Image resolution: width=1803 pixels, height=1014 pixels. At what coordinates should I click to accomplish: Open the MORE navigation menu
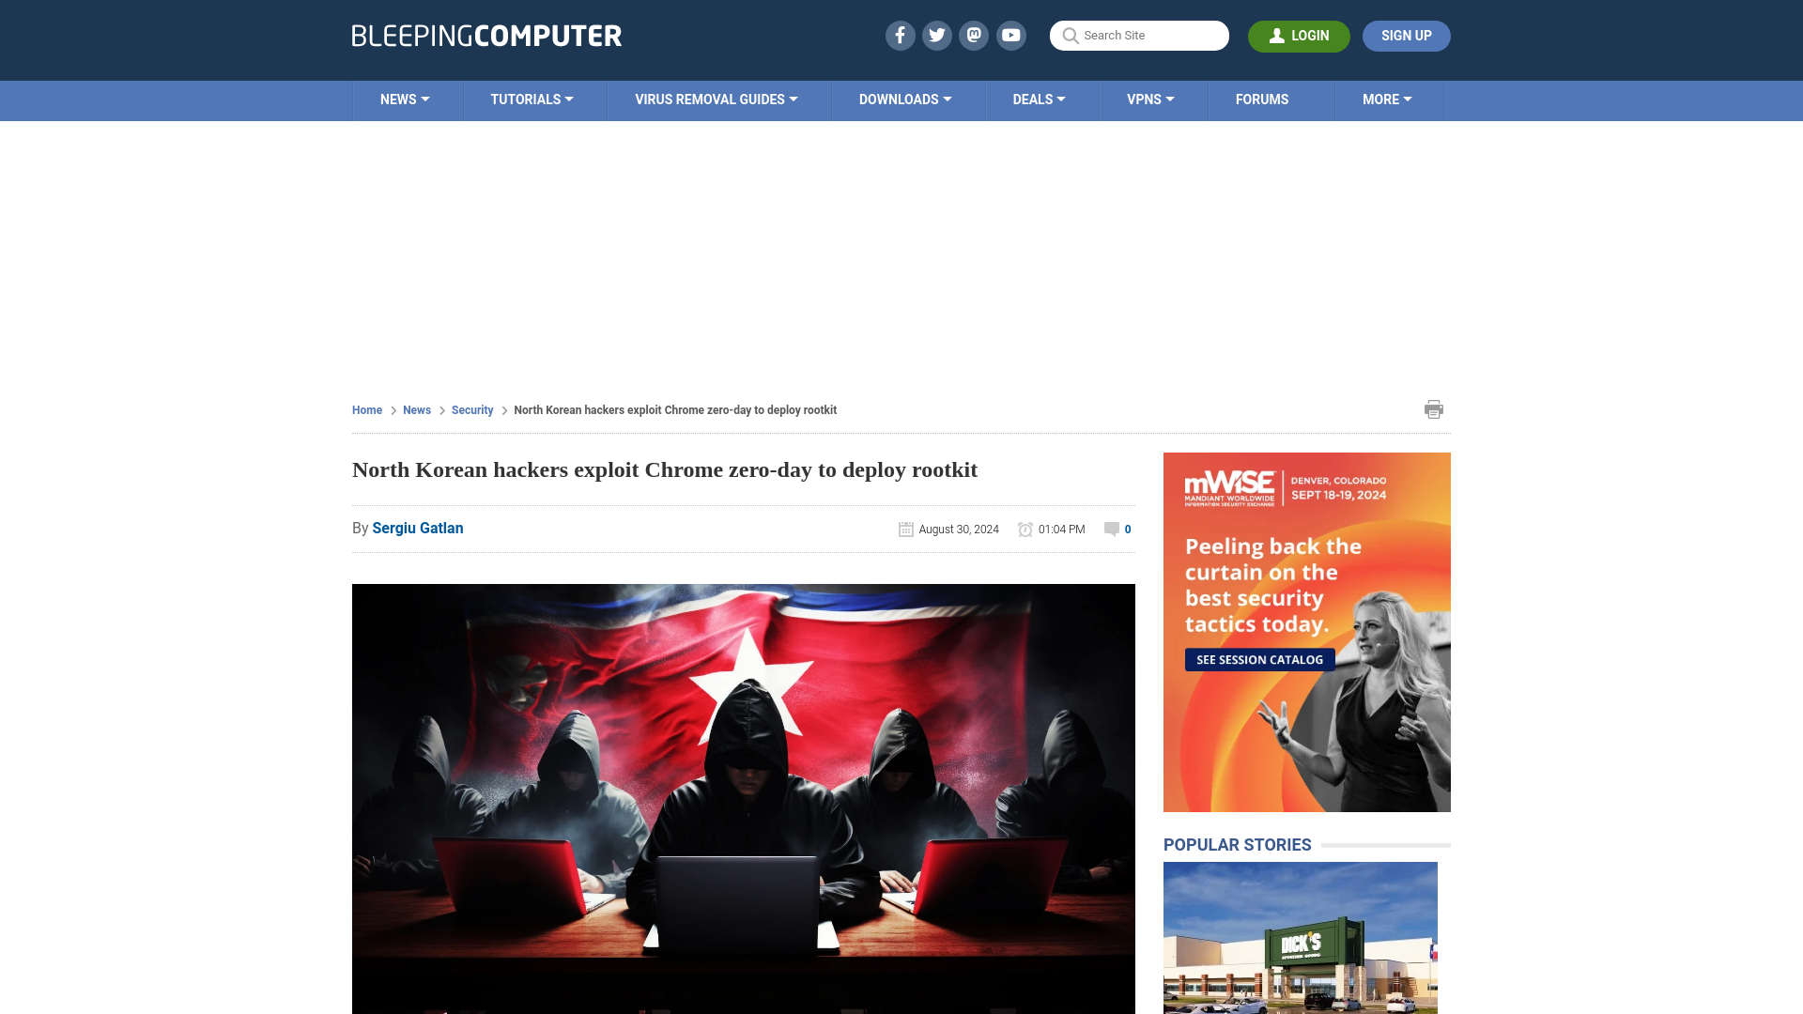(x=1387, y=99)
